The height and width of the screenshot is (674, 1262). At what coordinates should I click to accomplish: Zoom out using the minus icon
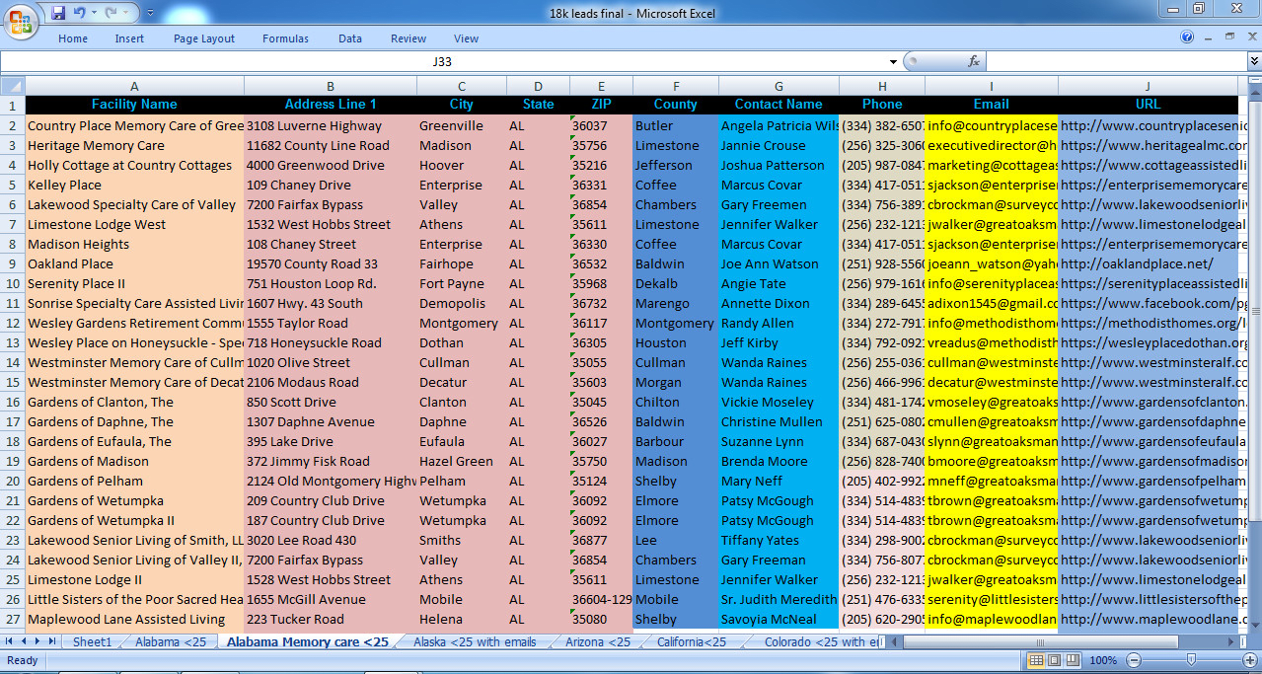click(x=1134, y=660)
